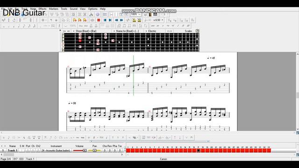Click the <= arrow on fretboard panel
The image size is (299, 168).
click(x=64, y=31)
